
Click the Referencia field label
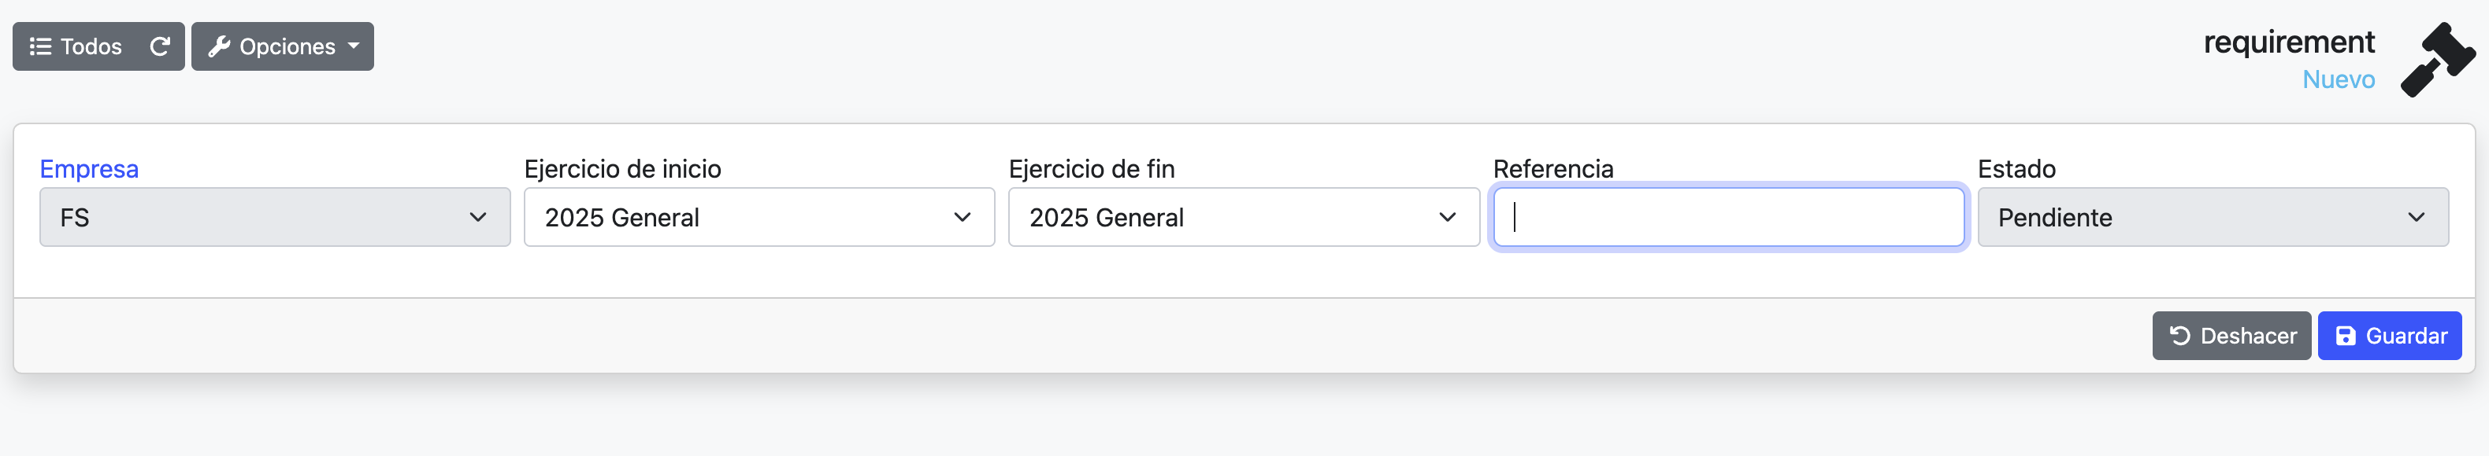[1552, 167]
